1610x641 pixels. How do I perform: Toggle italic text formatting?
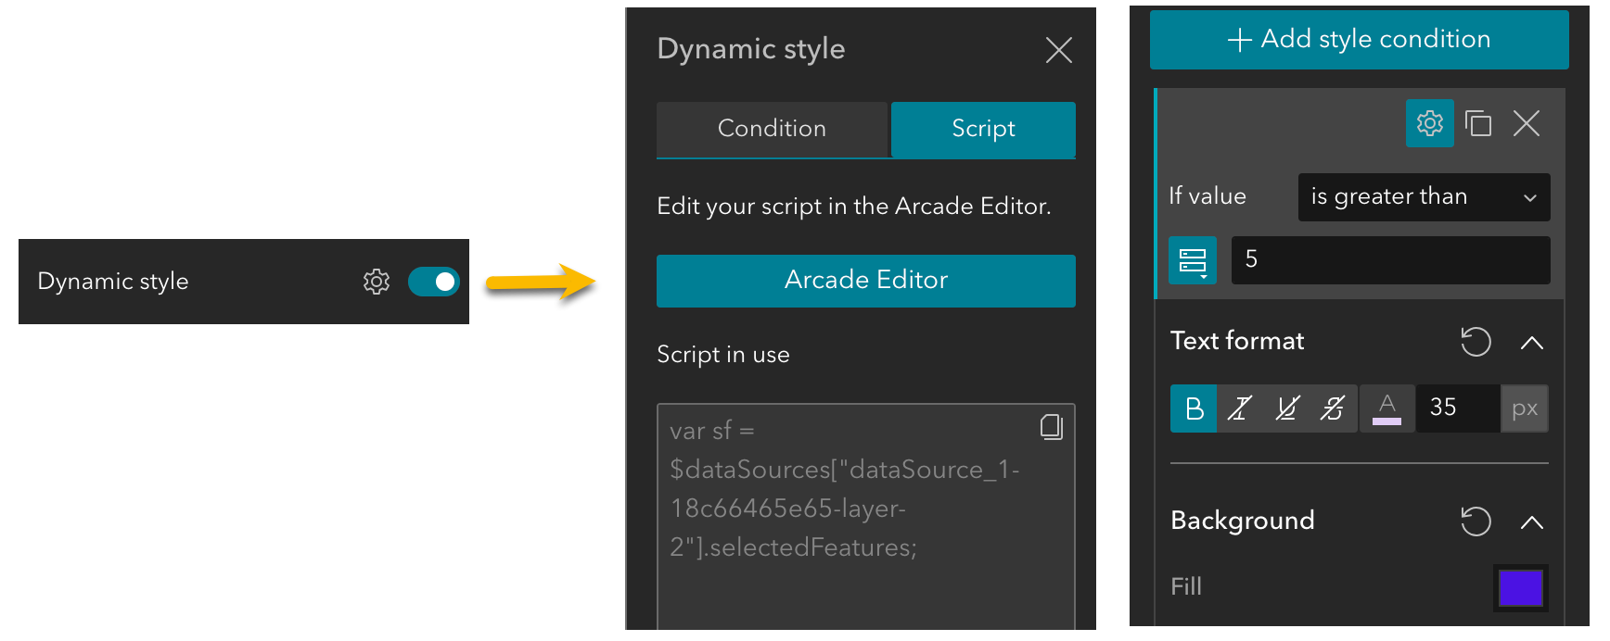(1240, 408)
